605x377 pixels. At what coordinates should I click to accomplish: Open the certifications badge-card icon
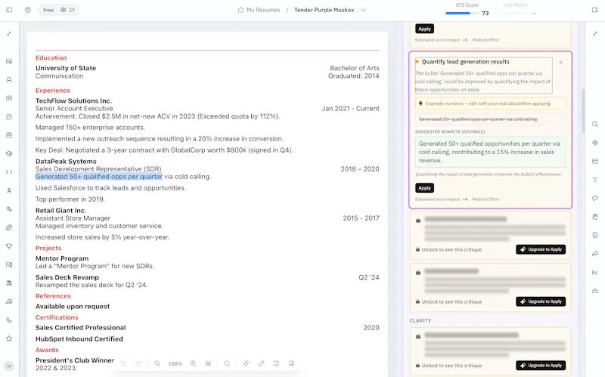(9, 264)
